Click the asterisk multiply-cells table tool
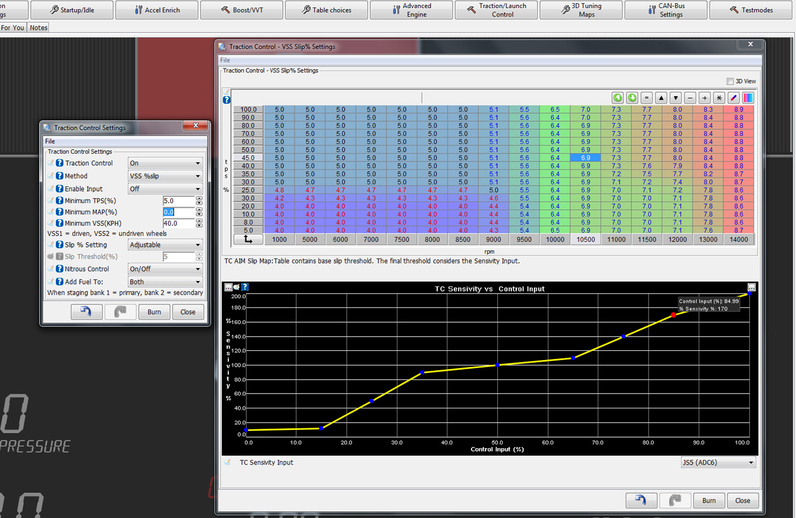Viewport: 796px width, 518px height. 719,98
